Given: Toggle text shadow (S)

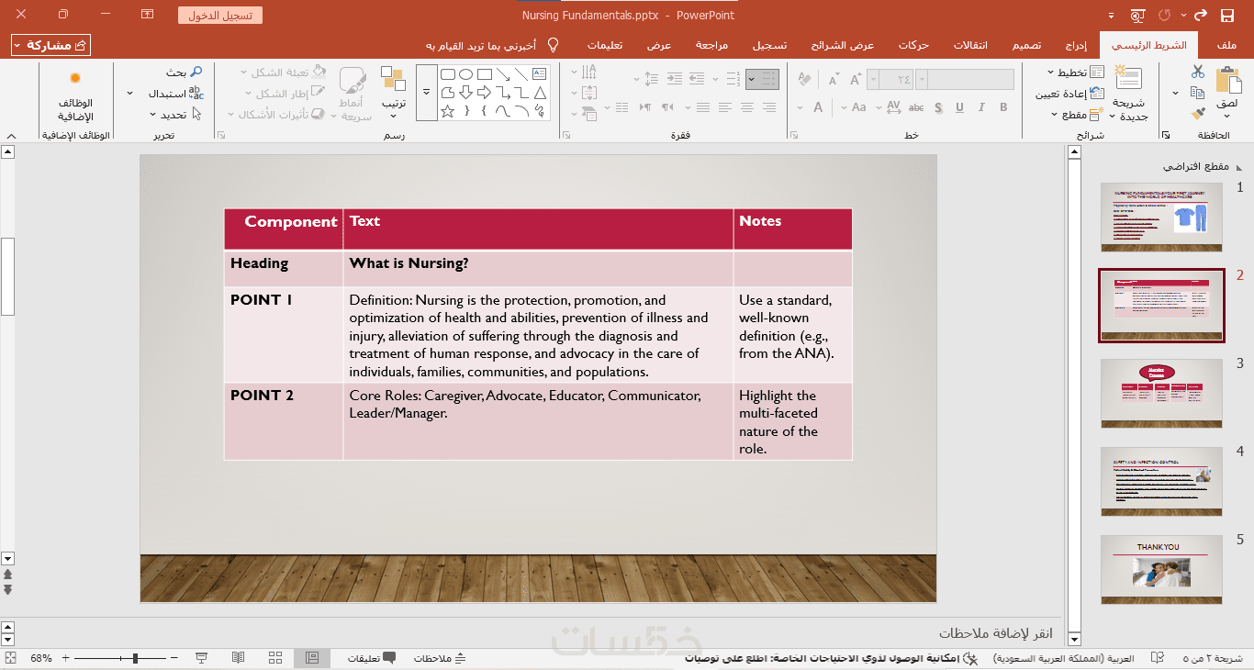Looking at the screenshot, I should [x=937, y=107].
